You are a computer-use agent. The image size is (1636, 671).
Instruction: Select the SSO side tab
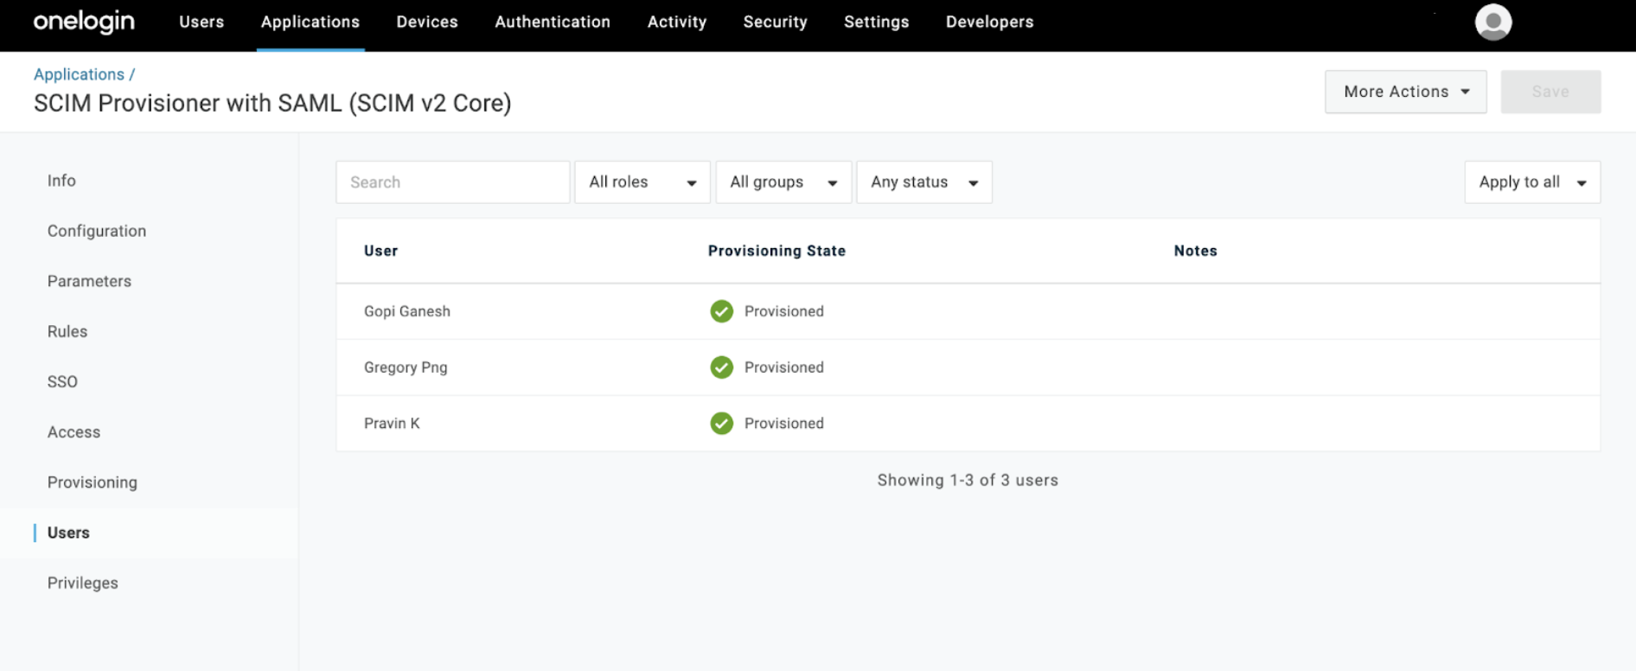[62, 382]
